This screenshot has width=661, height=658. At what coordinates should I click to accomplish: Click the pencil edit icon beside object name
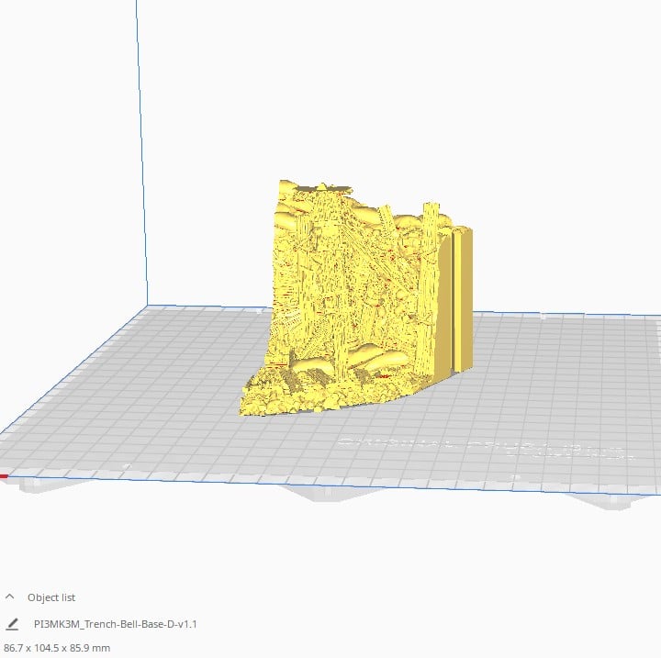[x=12, y=624]
